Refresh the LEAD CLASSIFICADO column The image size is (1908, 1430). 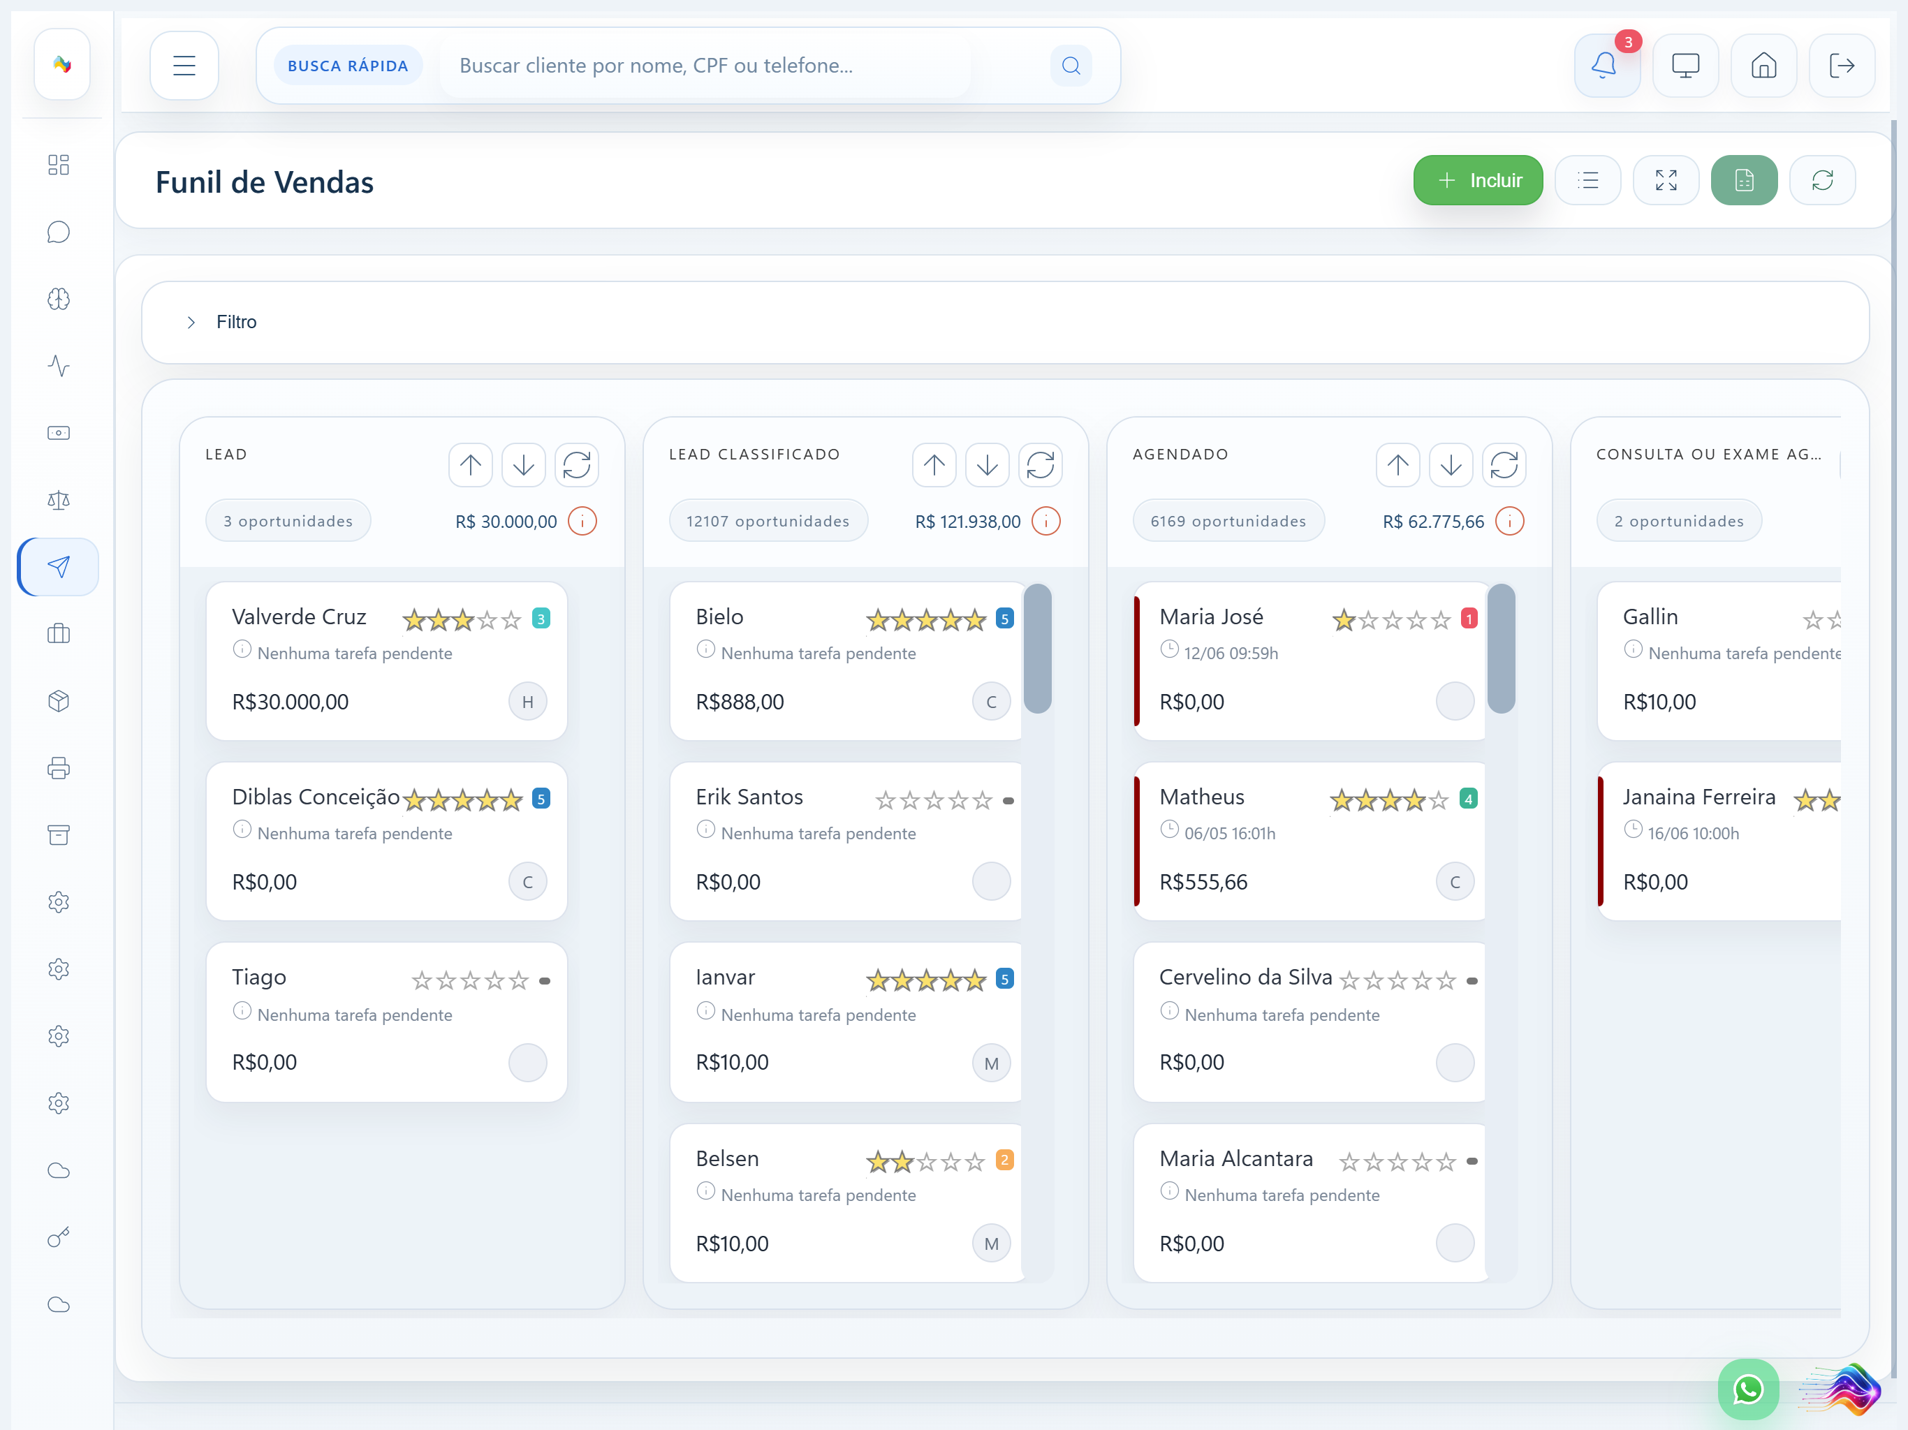(1041, 466)
